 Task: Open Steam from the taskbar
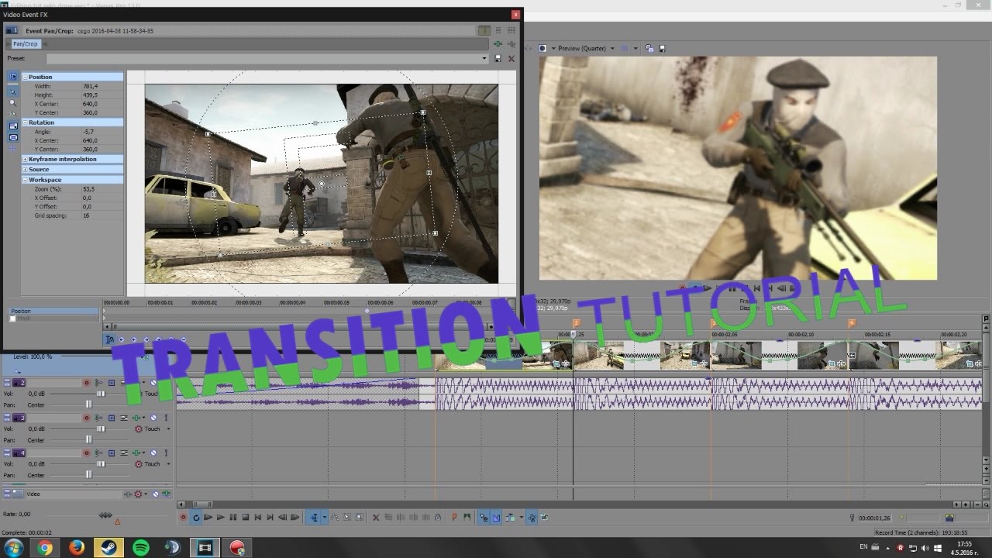click(x=108, y=547)
